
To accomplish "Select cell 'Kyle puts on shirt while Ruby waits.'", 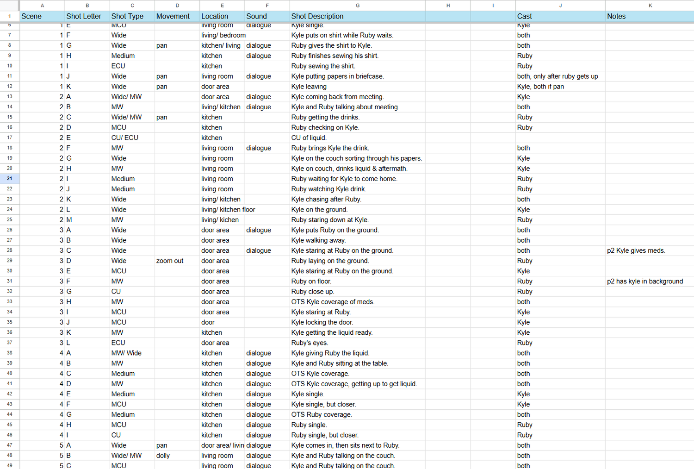I will (357, 35).
